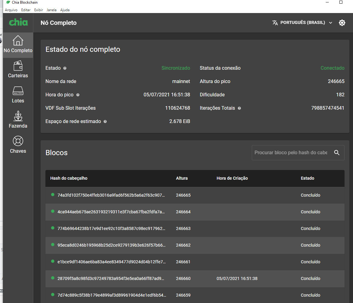Image resolution: width=353 pixels, height=303 pixels.
Task: Click green status dot of block 246665
Action: (x=53, y=195)
